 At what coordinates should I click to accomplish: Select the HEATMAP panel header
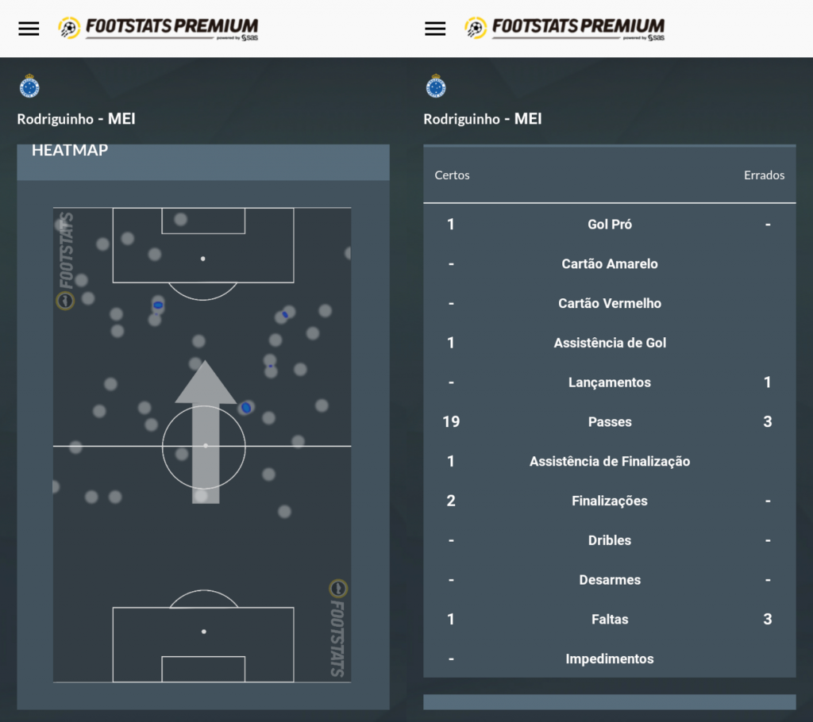pos(203,162)
